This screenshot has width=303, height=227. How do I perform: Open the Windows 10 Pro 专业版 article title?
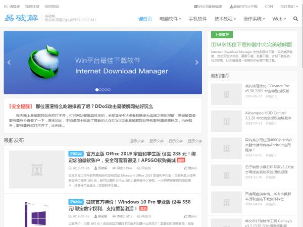tap(129, 205)
